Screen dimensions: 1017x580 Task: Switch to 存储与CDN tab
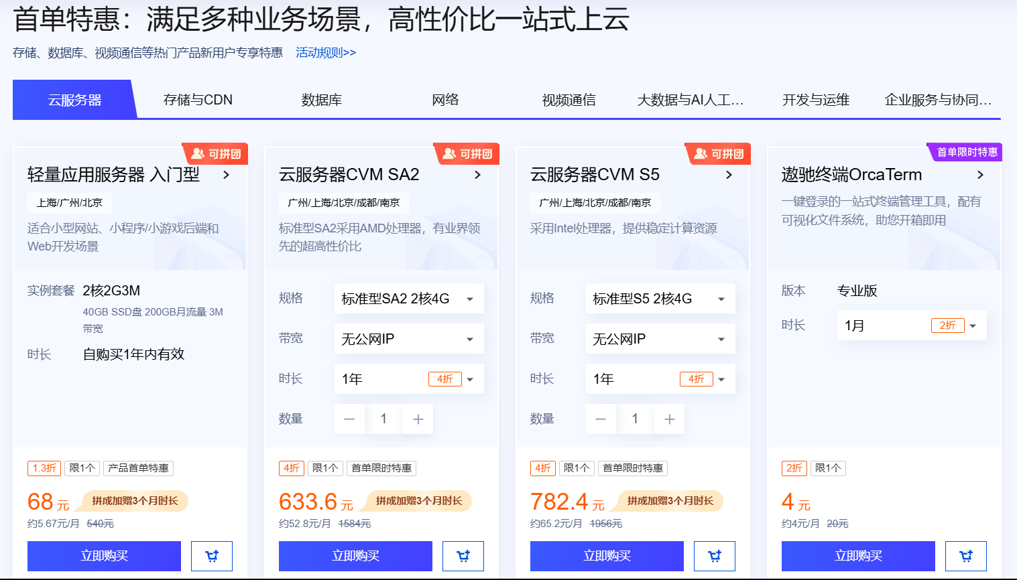tap(198, 100)
